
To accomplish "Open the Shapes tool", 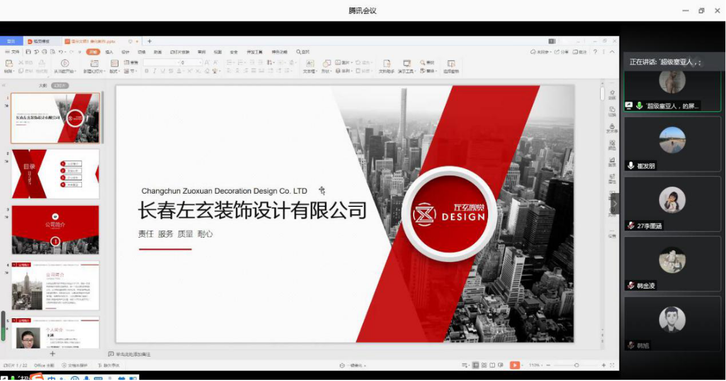I will pyautogui.click(x=326, y=63).
